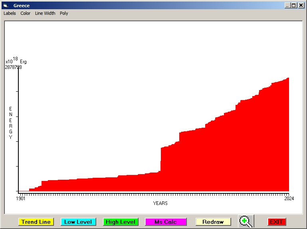Click the 2024 end year label

(x=289, y=199)
